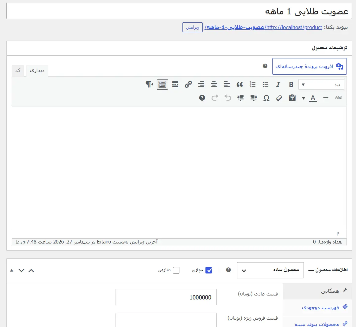Toggle the toolbar kitchen sink button
Viewport: 356px width, 327px height.
coord(162,84)
